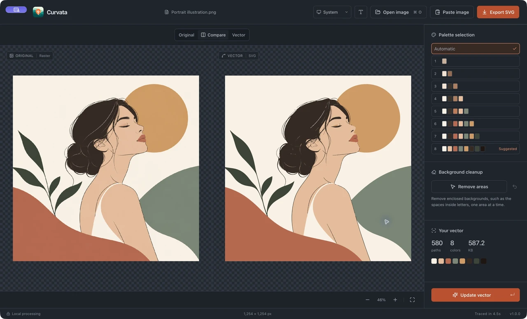Viewport: 527px width, 319px height.
Task: Click the 46% zoom level readout
Action: tap(381, 300)
